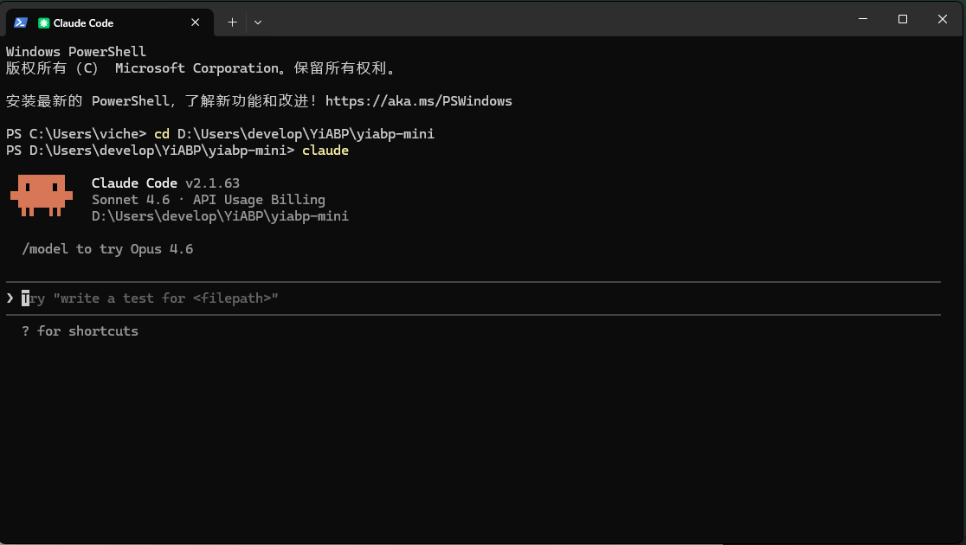Click the PowerShell icon in the title bar

21,22
